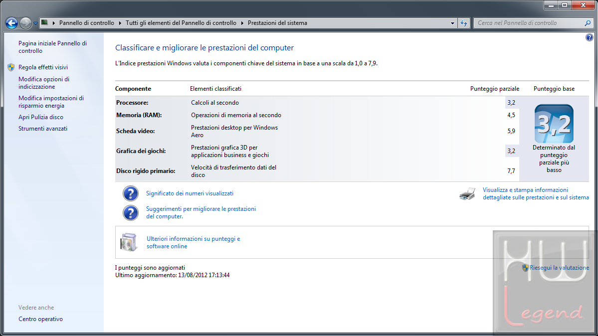Select the Processore row label
This screenshot has height=336, width=598.
(x=132, y=103)
